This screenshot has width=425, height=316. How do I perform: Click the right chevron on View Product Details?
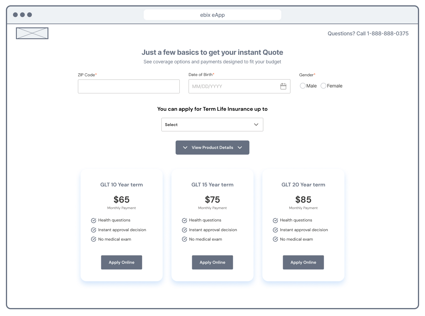(240, 148)
